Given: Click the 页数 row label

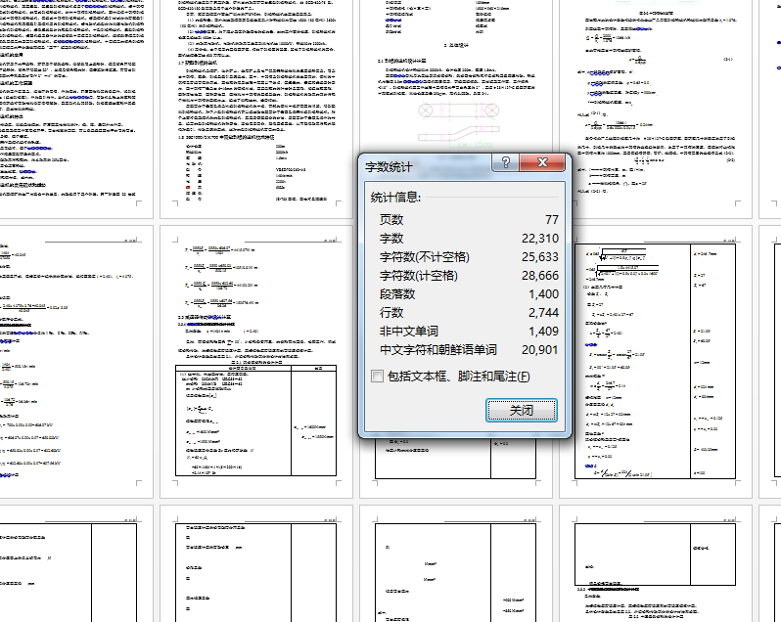Looking at the screenshot, I should (391, 219).
